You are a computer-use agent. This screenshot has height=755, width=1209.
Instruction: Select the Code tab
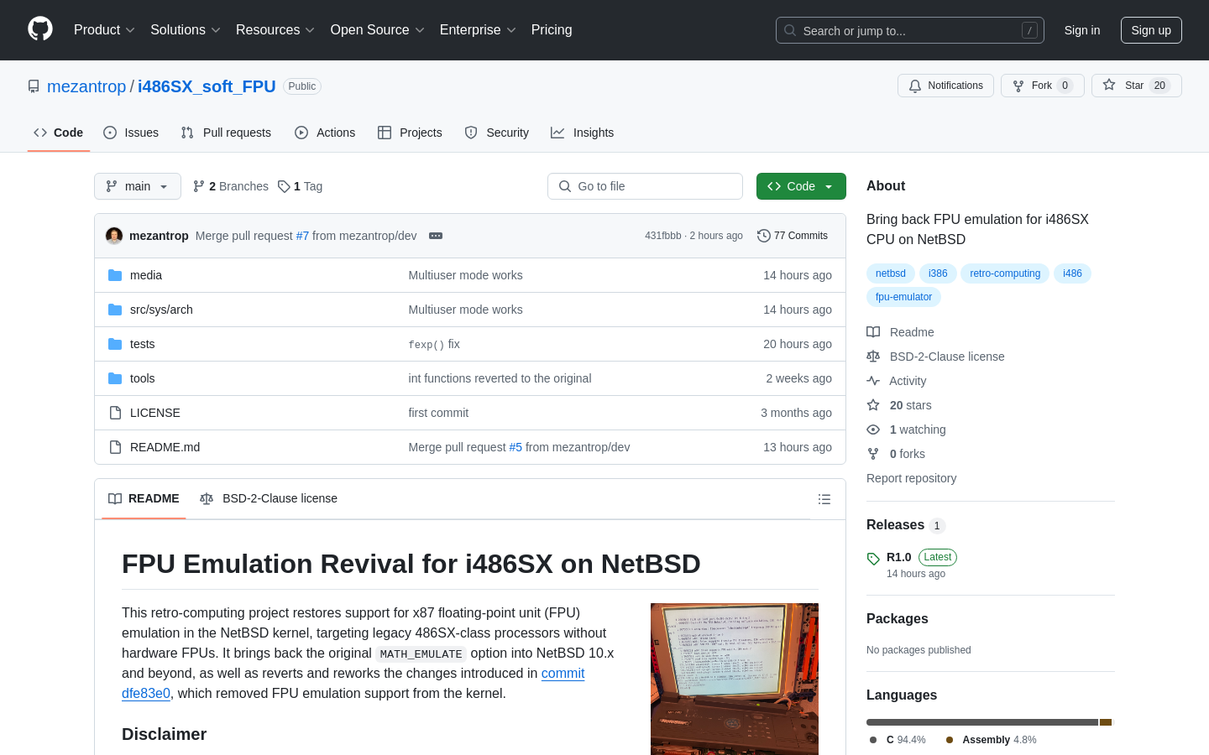(59, 133)
